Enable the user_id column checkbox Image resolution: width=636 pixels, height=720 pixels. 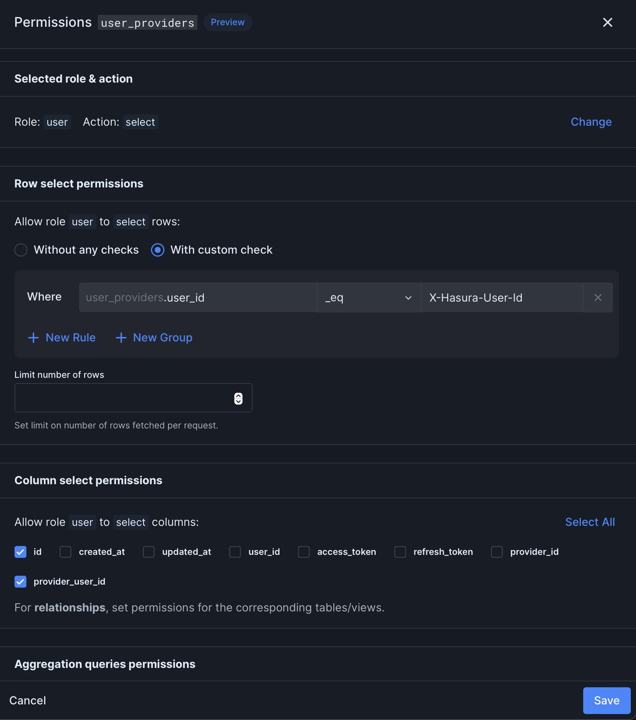(x=235, y=552)
